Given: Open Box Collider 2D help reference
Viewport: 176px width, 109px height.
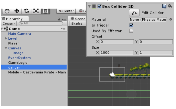Looking at the screenshot, I should [164, 6].
